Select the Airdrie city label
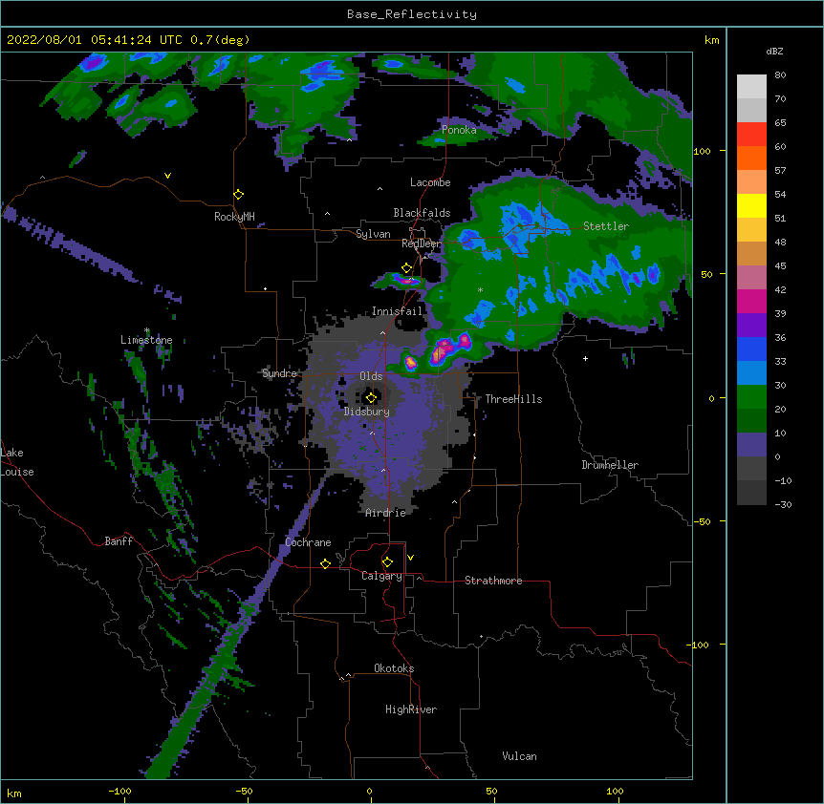 pos(385,513)
